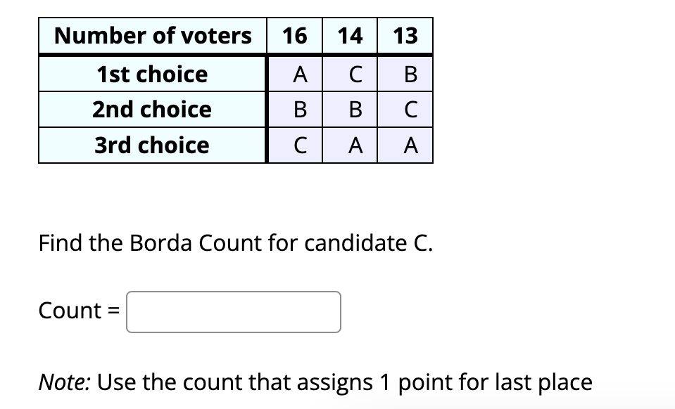Select candidate A in the 3rd choice, 13-voter column

[405, 145]
